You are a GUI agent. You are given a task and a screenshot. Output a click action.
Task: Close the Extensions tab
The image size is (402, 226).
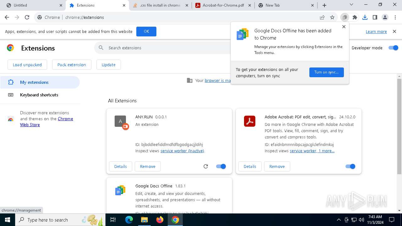coord(124,5)
